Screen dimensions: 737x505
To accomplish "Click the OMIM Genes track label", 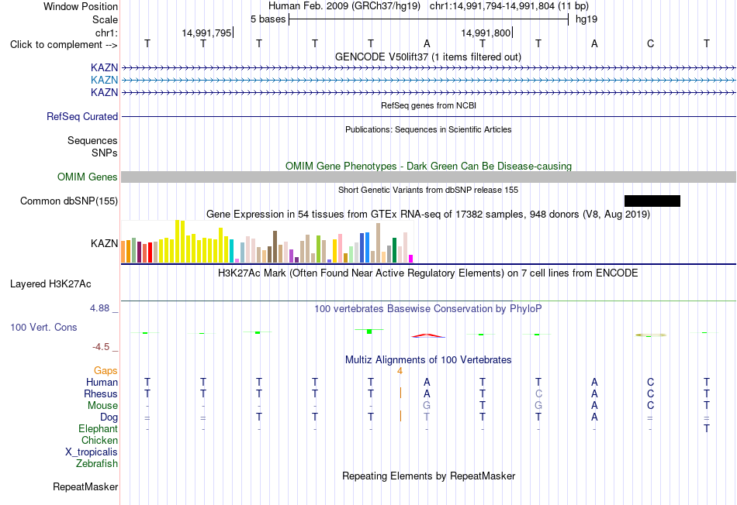I will point(87,177).
